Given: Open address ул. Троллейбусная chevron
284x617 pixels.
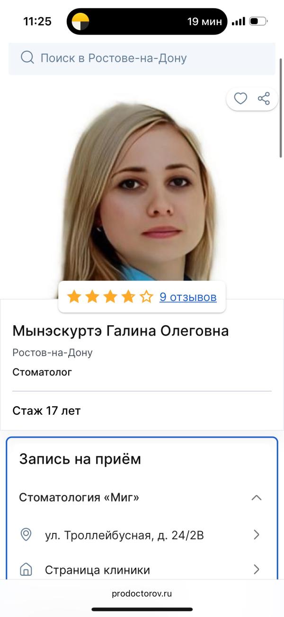Looking at the screenshot, I should tap(257, 535).
